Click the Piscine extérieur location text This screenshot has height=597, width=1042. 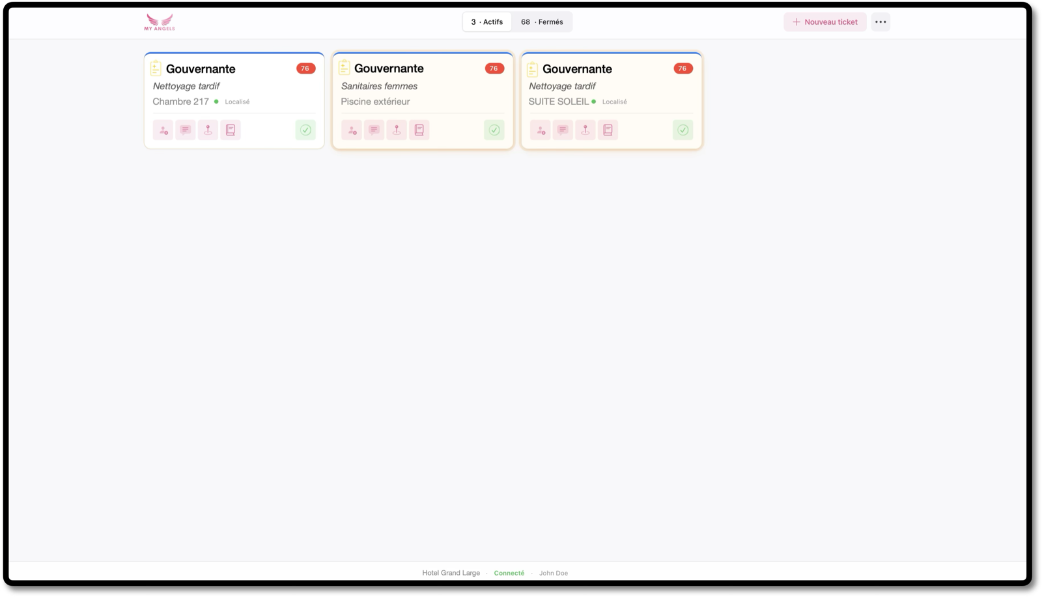(x=375, y=102)
